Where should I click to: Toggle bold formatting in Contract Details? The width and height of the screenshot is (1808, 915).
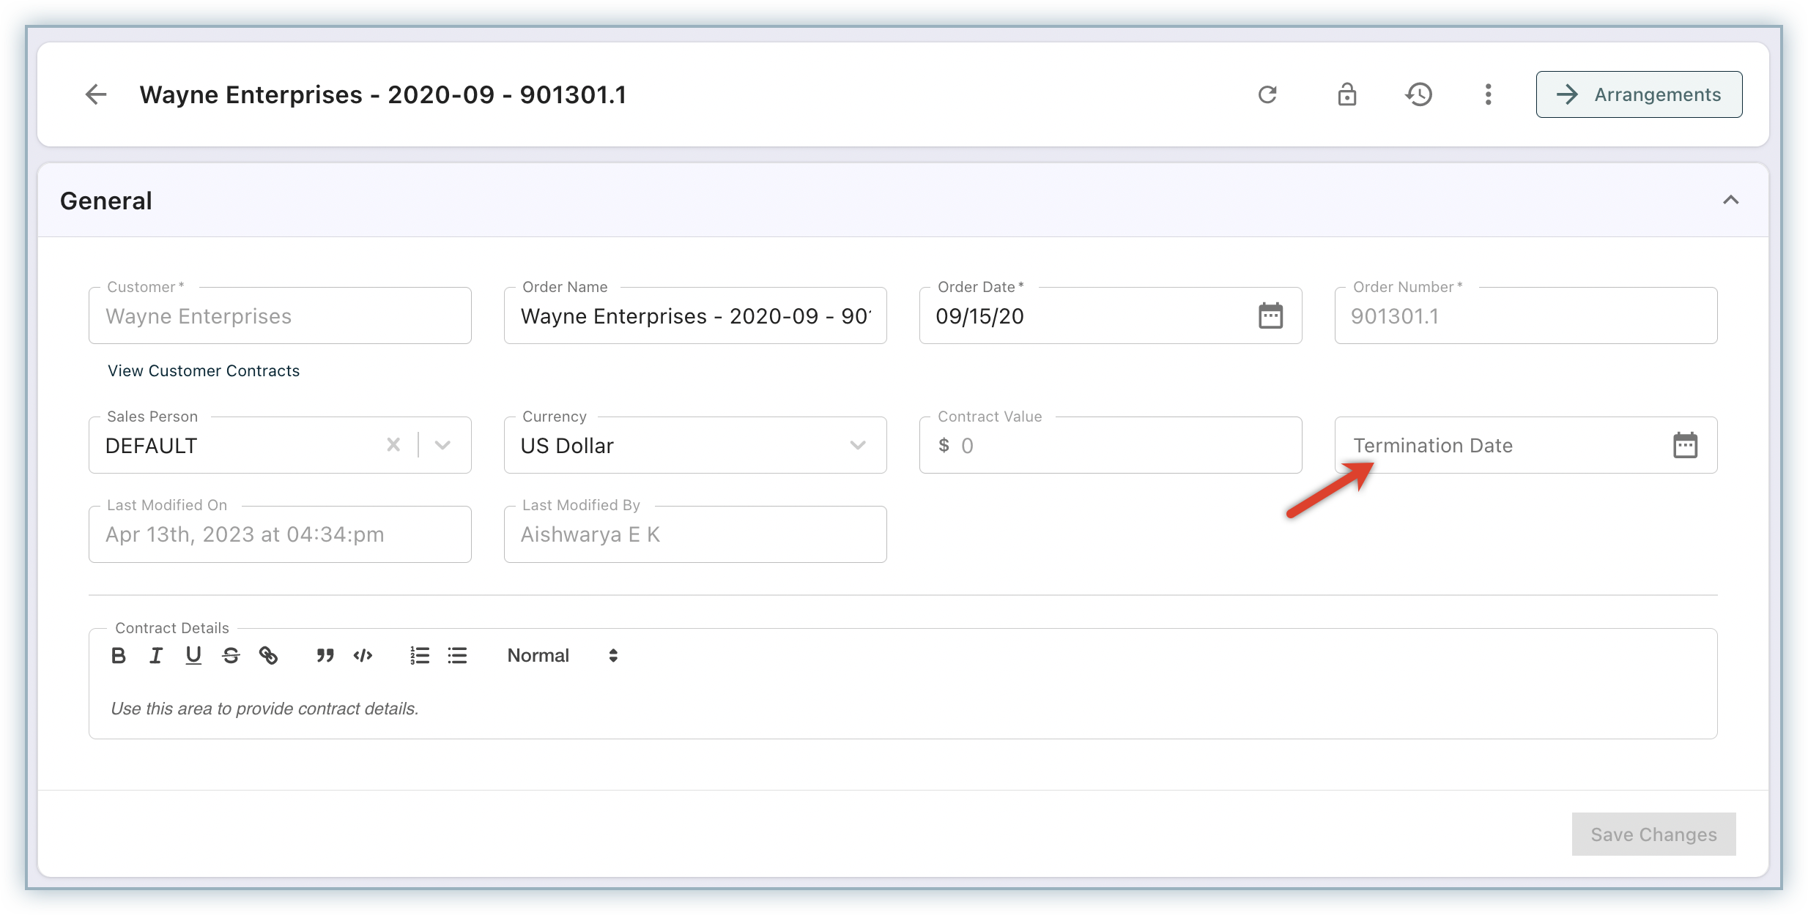coord(119,656)
